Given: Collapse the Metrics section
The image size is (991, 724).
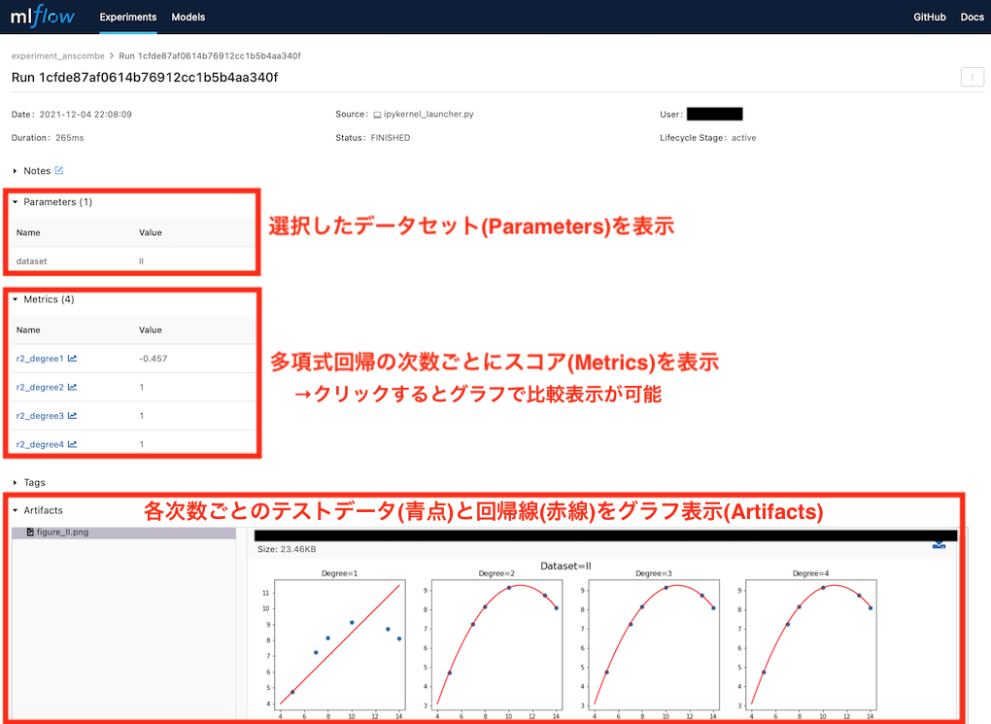Looking at the screenshot, I should pyautogui.click(x=17, y=299).
